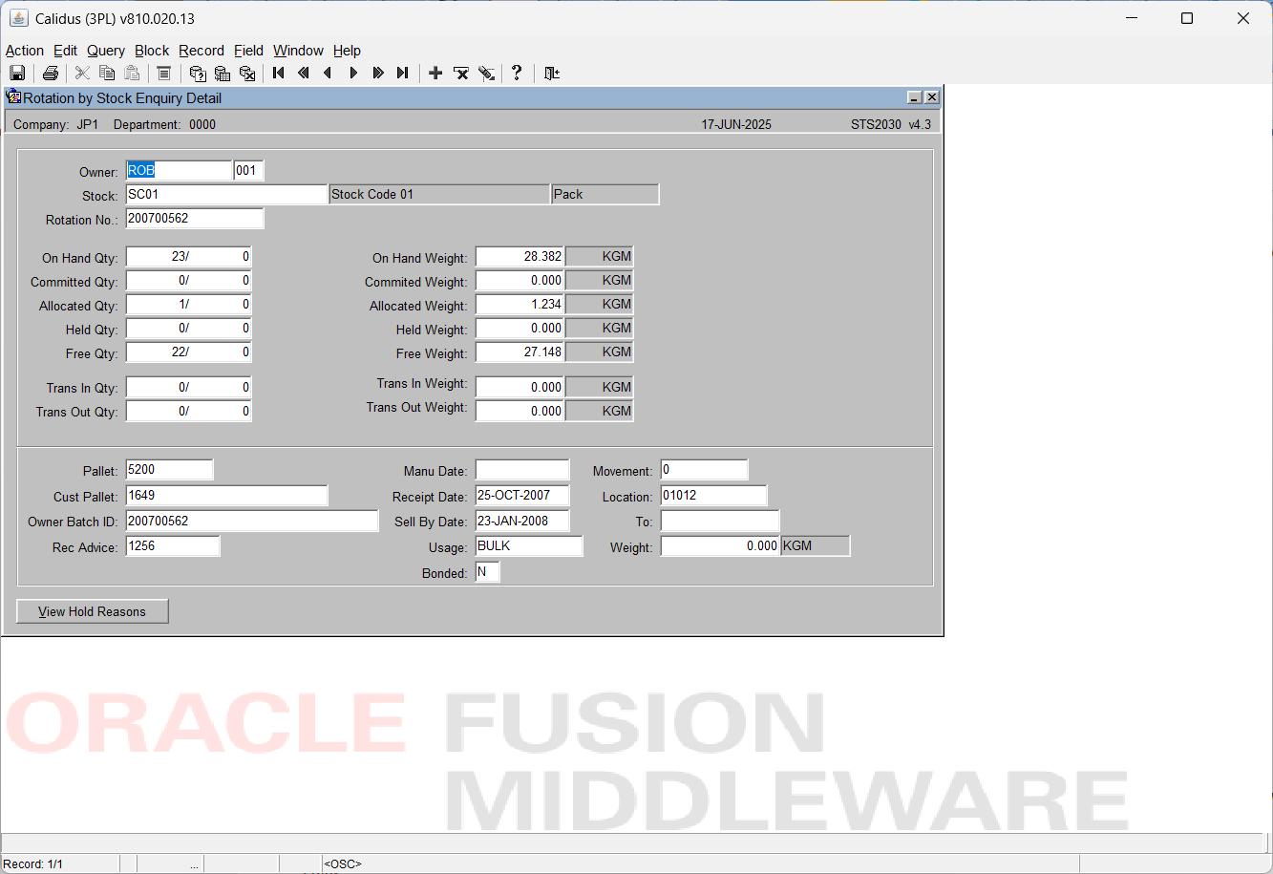Screen dimensions: 1273x874
Task: Click the Rotation No. field
Action: click(x=195, y=219)
